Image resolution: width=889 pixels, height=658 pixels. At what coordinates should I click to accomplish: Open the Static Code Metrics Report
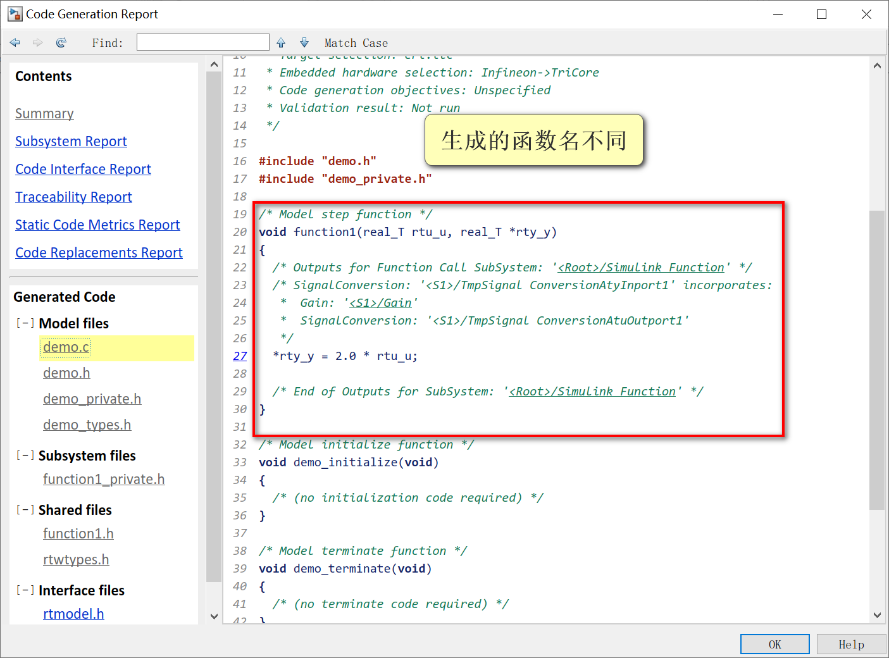click(97, 225)
